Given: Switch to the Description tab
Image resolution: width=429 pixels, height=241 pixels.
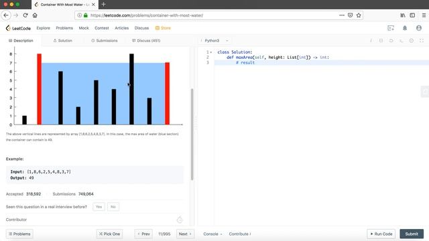Looking at the screenshot, I should coord(21,41).
